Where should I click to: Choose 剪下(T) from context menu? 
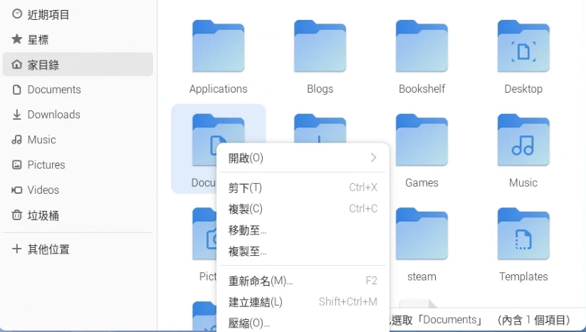(303, 187)
